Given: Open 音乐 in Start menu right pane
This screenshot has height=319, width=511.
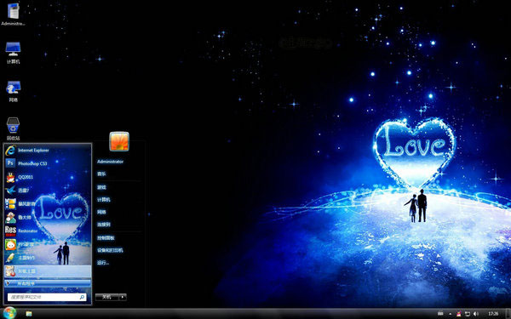Looking at the screenshot, I should [101, 174].
